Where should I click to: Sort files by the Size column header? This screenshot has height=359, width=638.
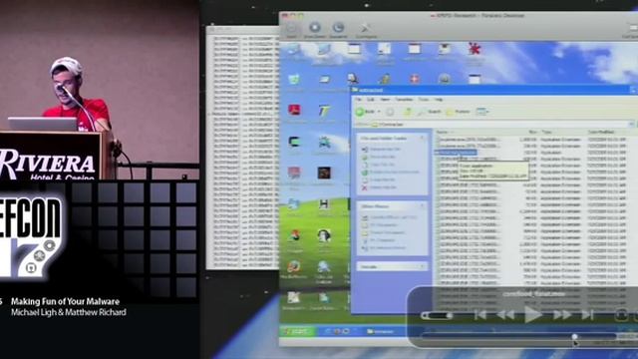click(532, 133)
